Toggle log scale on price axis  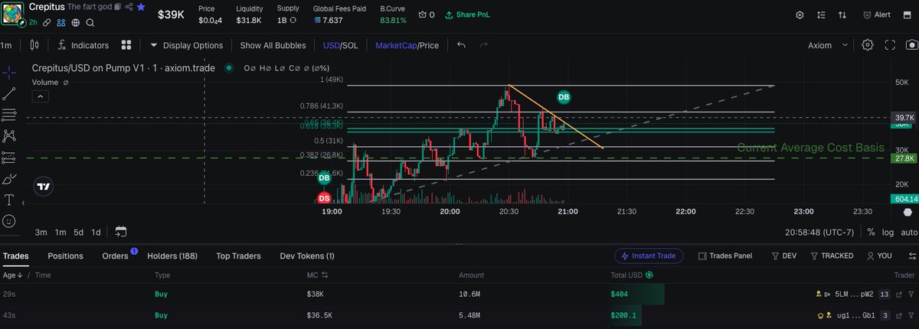tap(887, 232)
